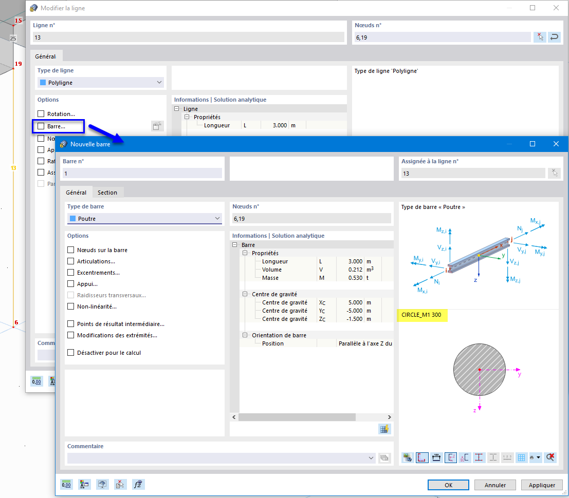Click Position value Parallèle à l'axe Z
The width and height of the screenshot is (569, 498).
(365, 343)
